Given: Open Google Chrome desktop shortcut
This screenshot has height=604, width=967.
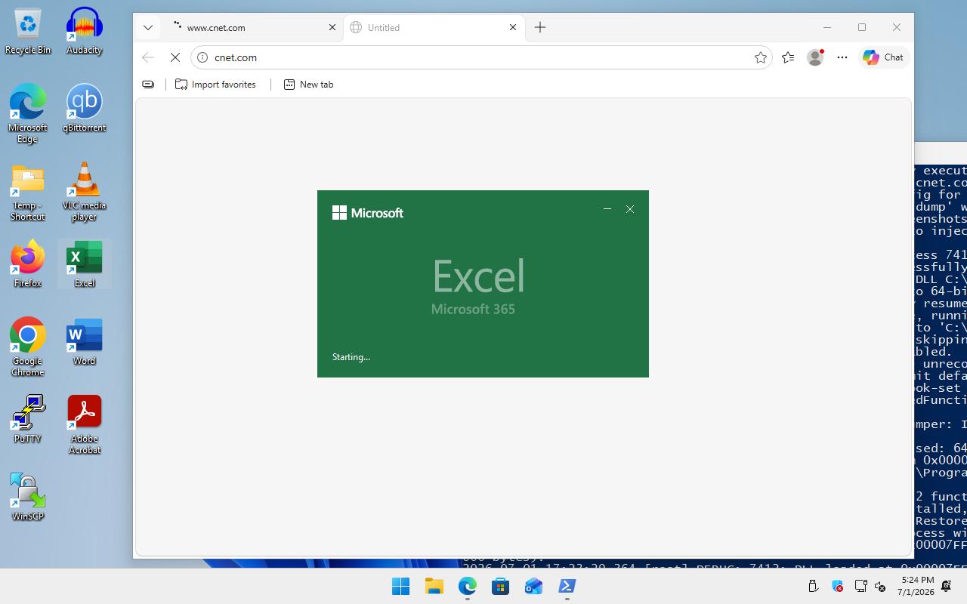Looking at the screenshot, I should 28,347.
